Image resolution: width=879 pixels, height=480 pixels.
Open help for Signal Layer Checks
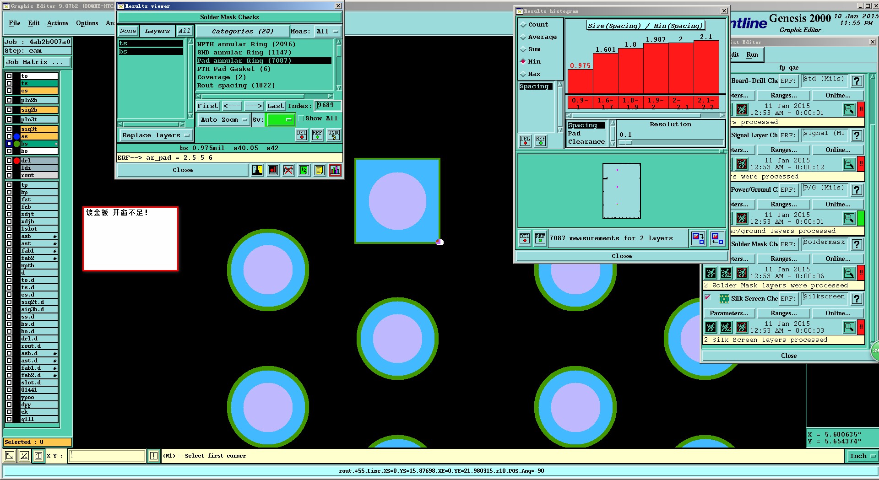[857, 135]
